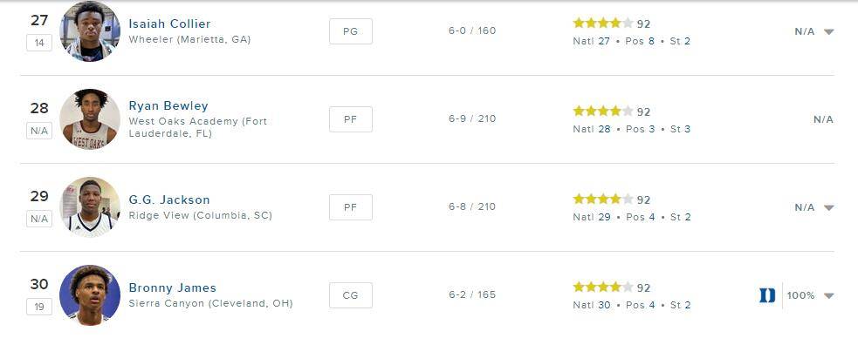Open Bronny James's player profile link

[172, 287]
